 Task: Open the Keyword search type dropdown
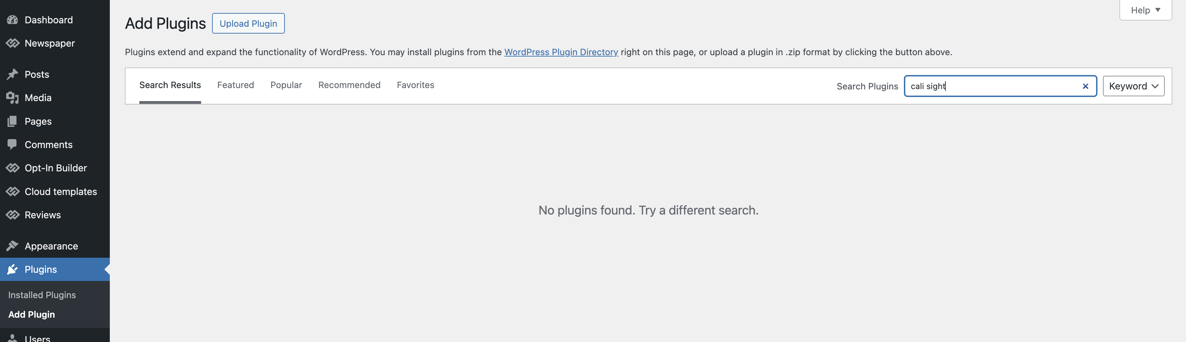[x=1133, y=86]
